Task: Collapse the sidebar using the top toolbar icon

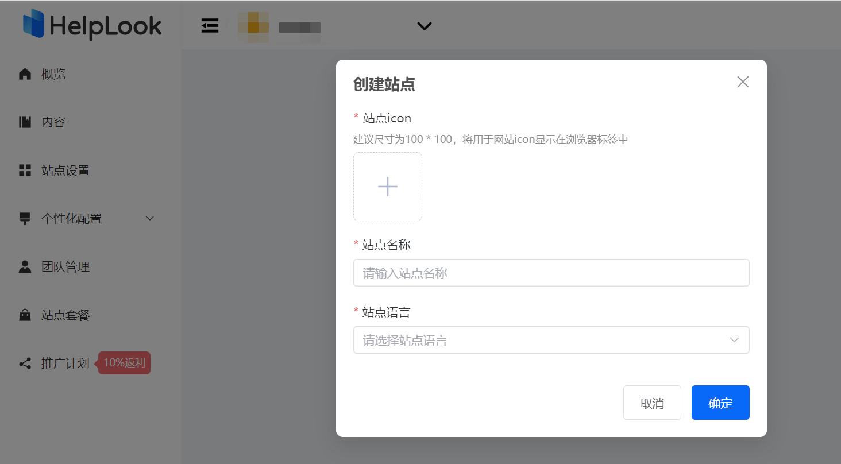Action: [210, 25]
